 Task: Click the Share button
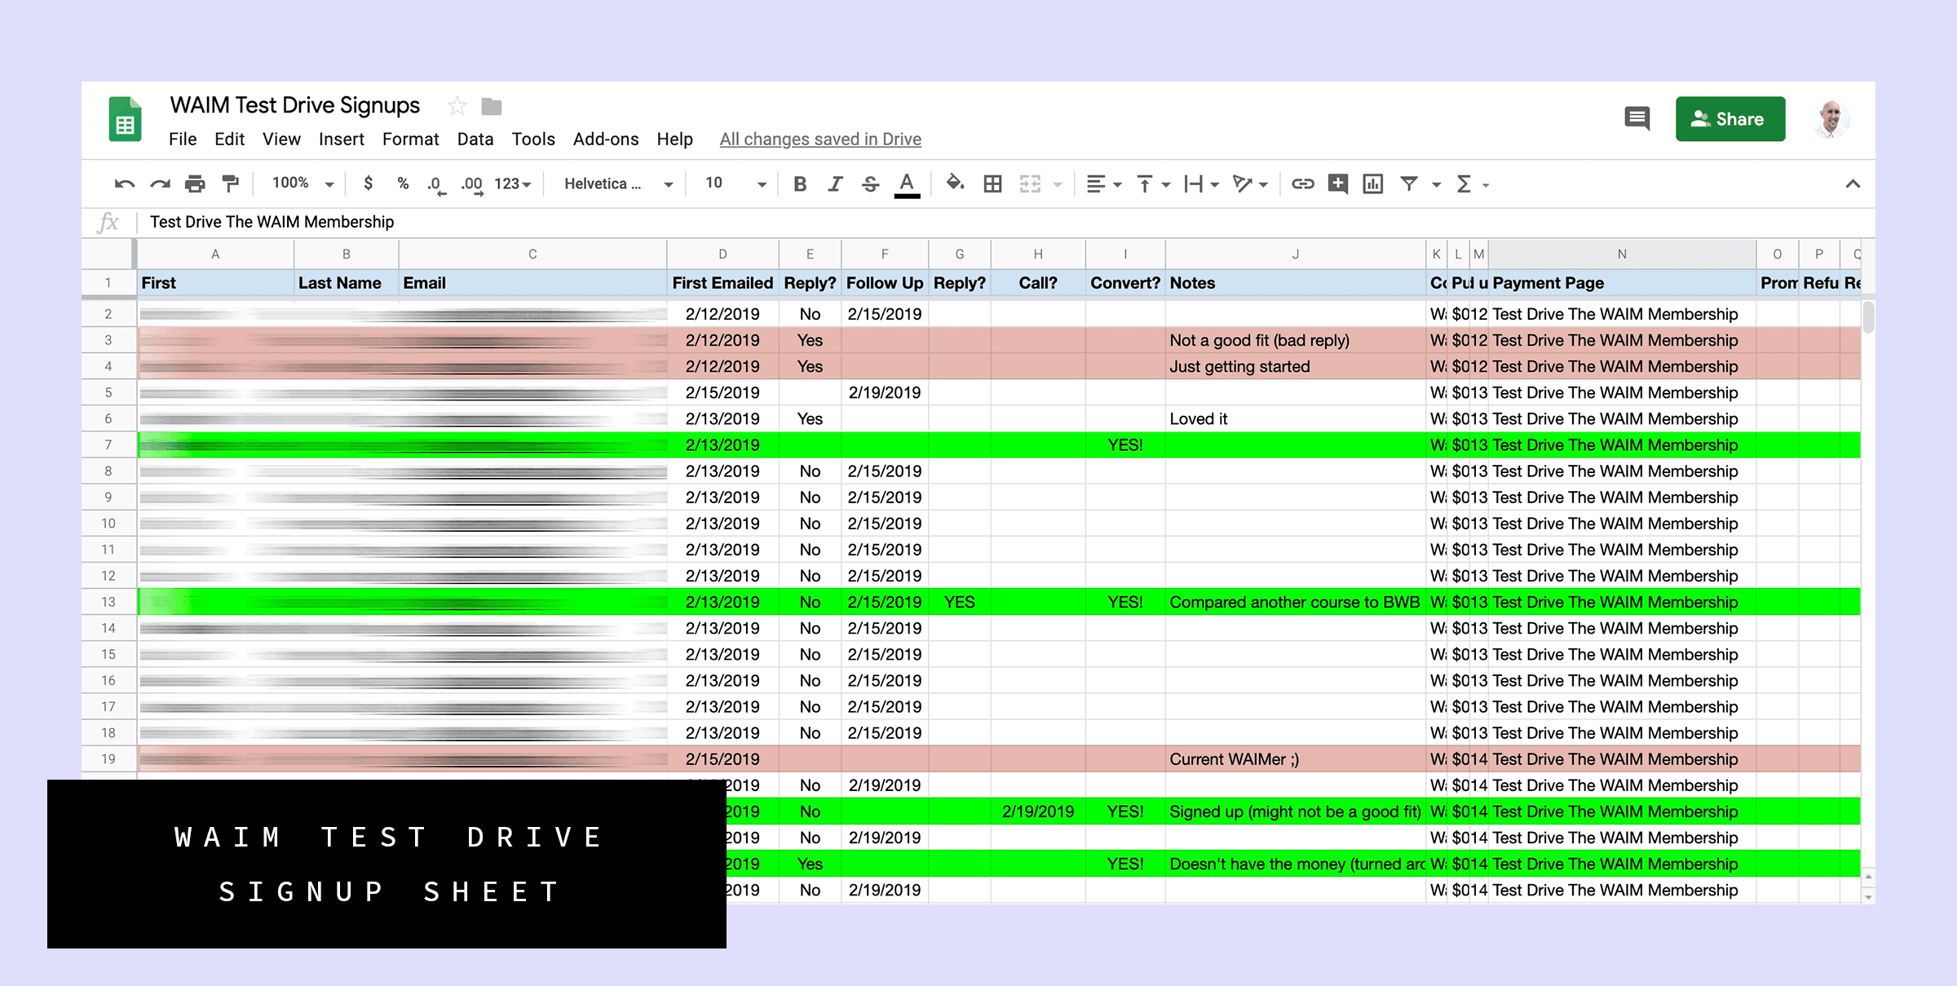pos(1729,118)
